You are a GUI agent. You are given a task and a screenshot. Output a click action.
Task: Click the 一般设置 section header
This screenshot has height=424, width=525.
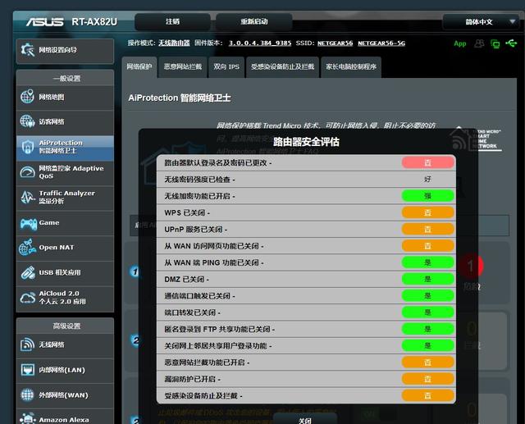66,78
